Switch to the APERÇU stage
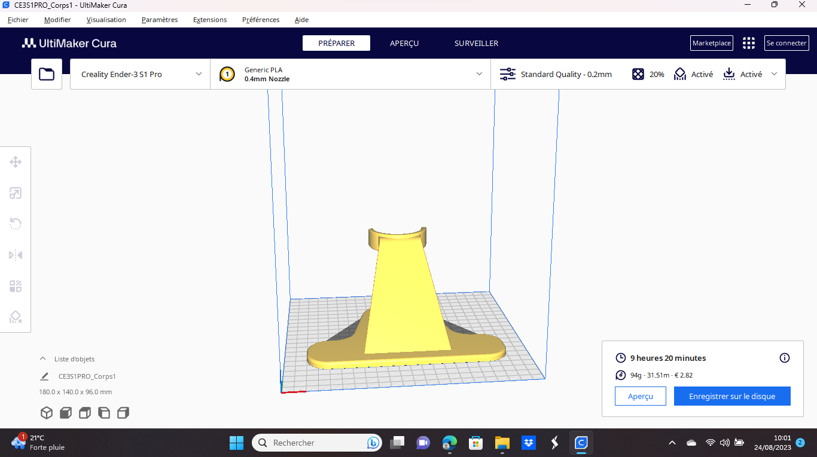 click(x=404, y=43)
